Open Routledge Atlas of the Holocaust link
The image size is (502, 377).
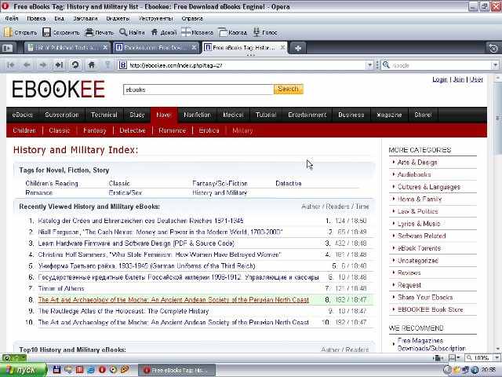coord(124,311)
